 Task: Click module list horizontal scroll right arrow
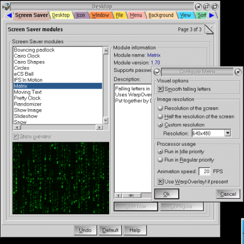[99, 127]
